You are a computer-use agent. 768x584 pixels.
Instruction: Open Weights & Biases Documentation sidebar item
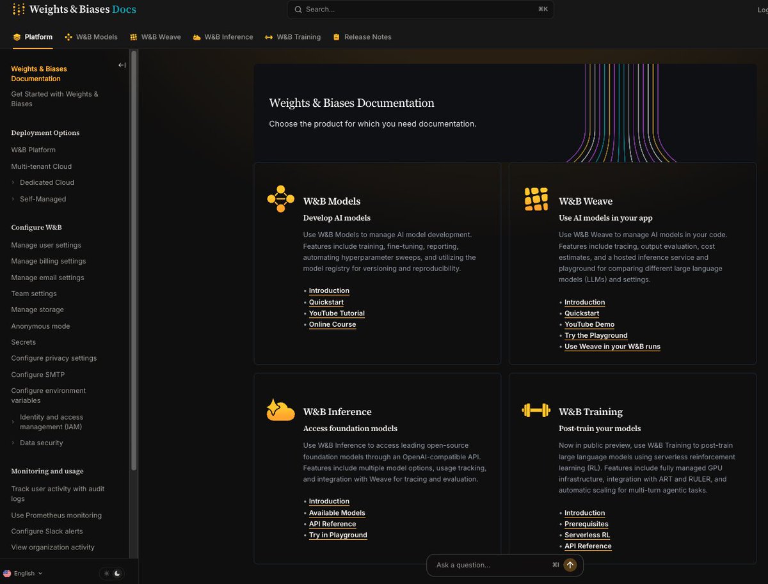click(39, 74)
